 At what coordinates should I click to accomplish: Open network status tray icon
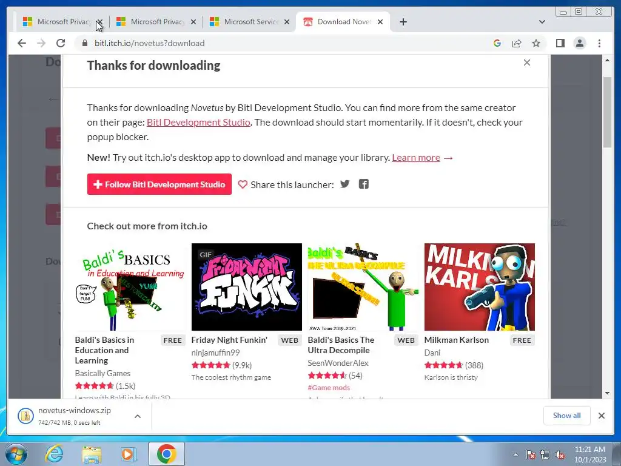coord(545,454)
